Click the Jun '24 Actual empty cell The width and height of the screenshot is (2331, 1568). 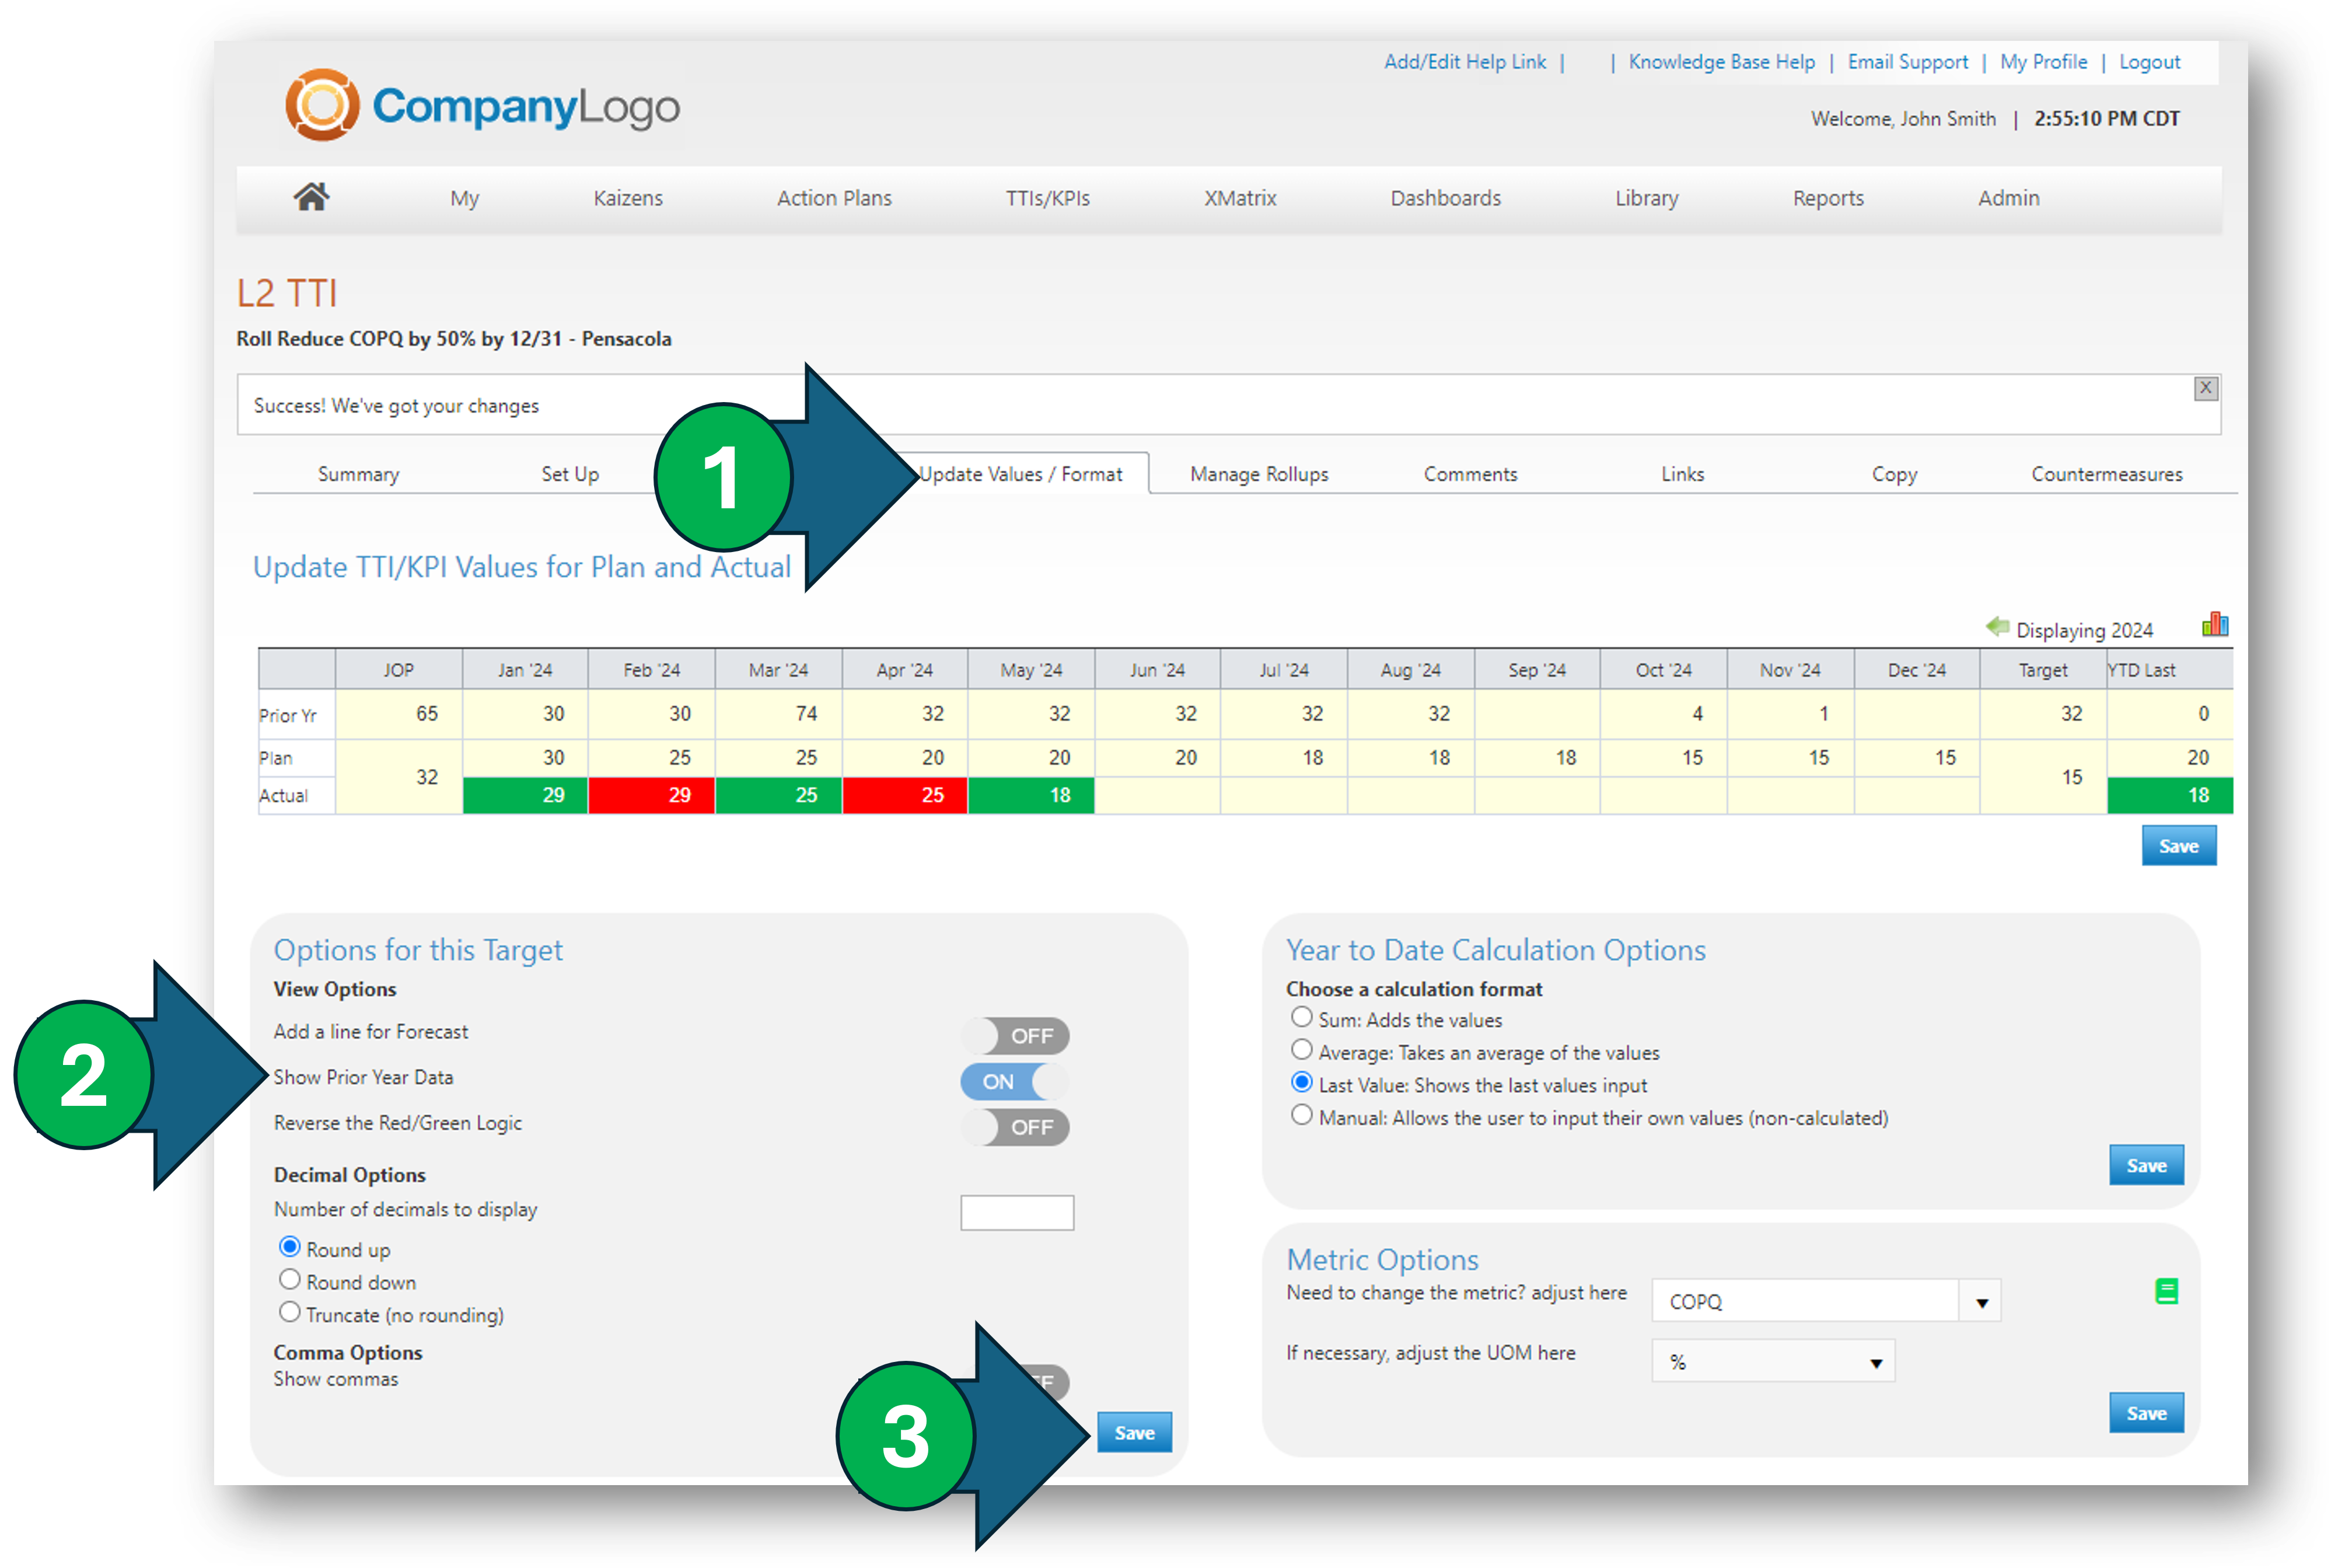(x=1158, y=796)
